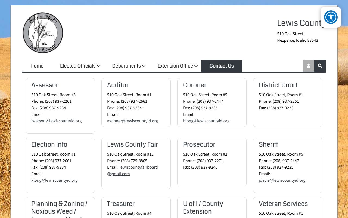Email awinner@lewiscountyid.org link
The width and height of the screenshot is (348, 218).
pos(132,121)
